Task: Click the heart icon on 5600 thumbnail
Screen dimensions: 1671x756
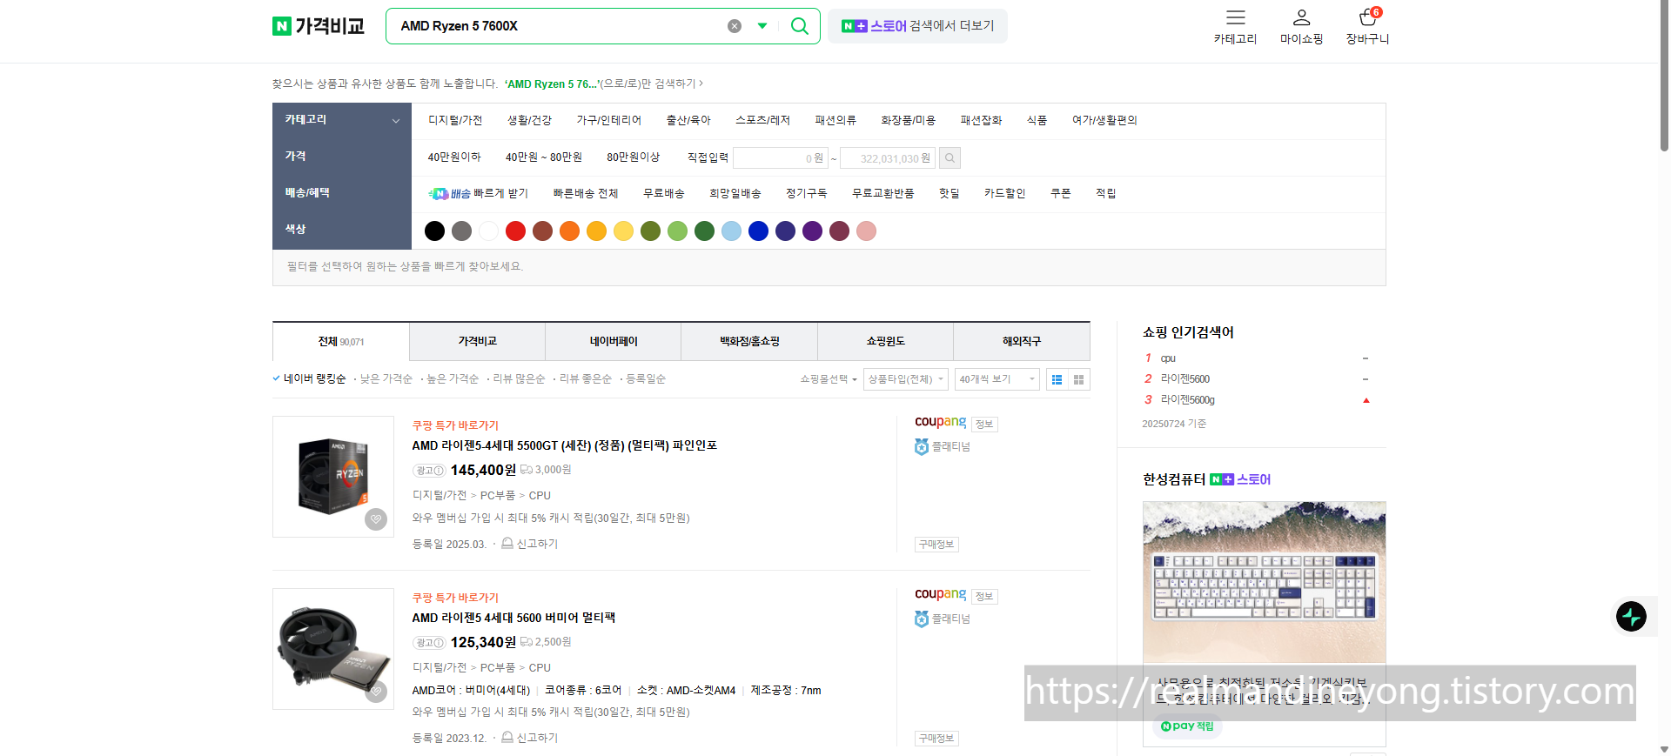Action: (376, 692)
